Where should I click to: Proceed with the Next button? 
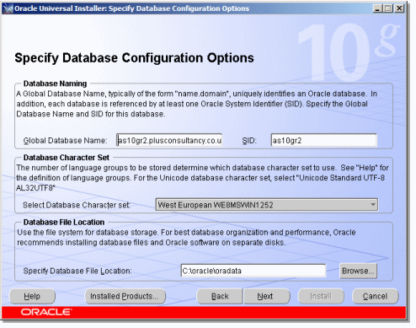[266, 296]
